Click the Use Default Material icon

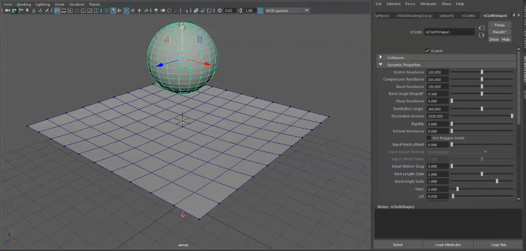119,11
